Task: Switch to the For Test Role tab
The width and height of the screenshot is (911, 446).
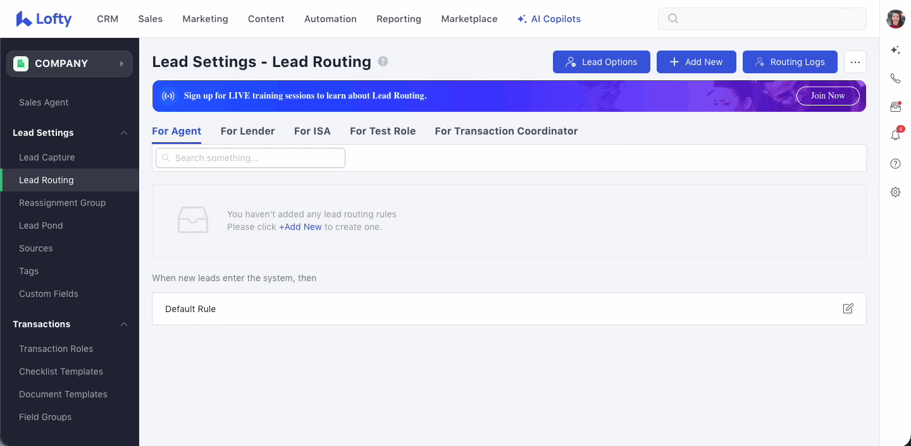Action: pyautogui.click(x=383, y=131)
